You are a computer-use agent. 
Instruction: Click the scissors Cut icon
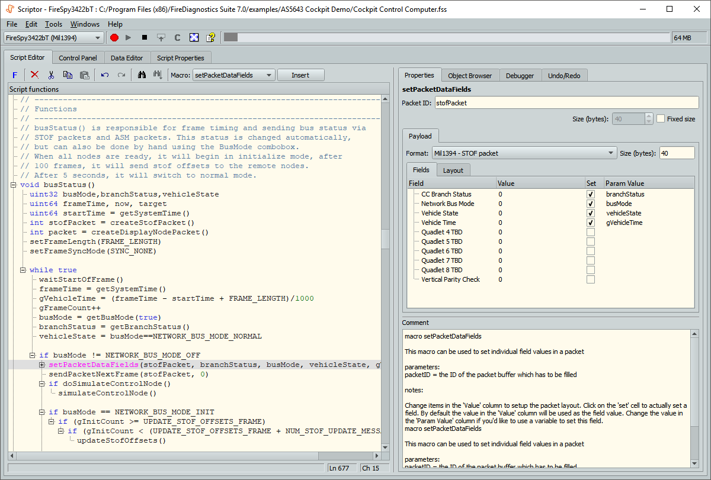[x=51, y=75]
